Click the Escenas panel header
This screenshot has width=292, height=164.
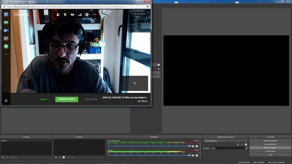pos(26,137)
